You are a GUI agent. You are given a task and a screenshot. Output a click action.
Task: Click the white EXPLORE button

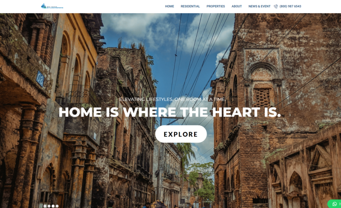181,134
